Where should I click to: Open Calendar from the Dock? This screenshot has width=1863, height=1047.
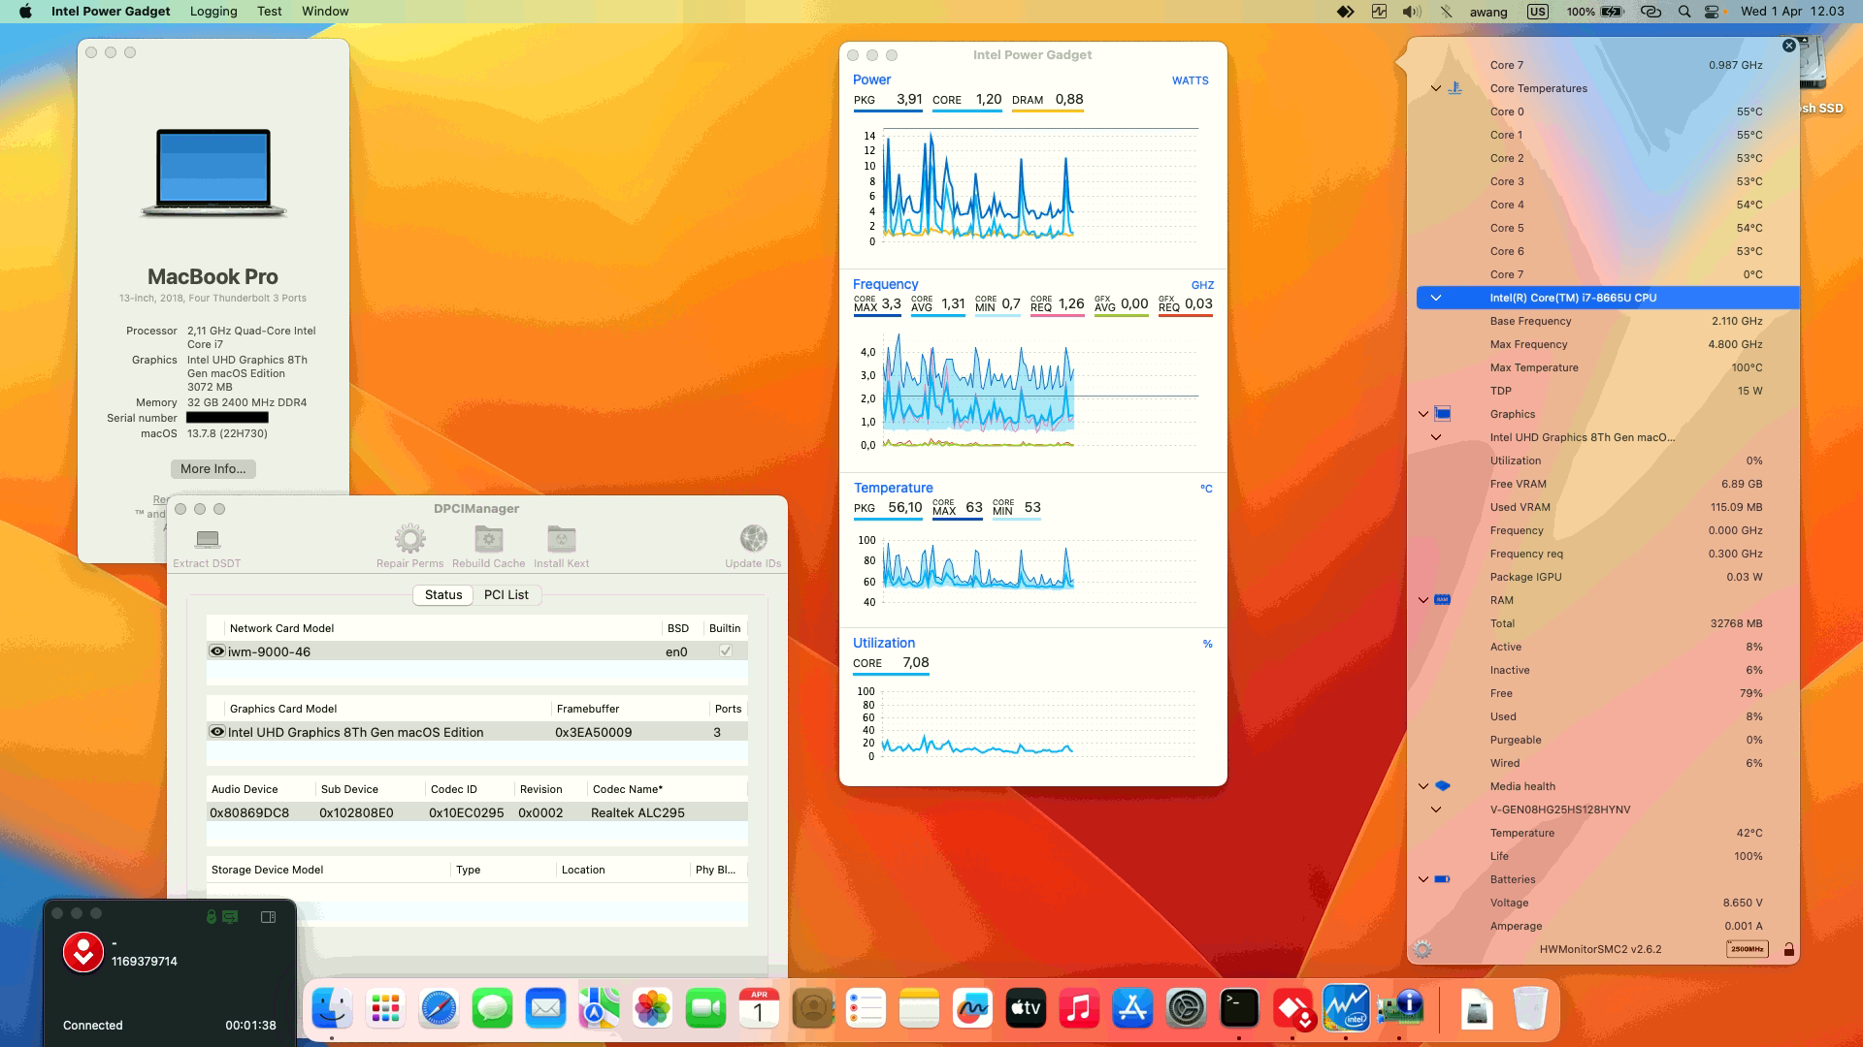(759, 1009)
